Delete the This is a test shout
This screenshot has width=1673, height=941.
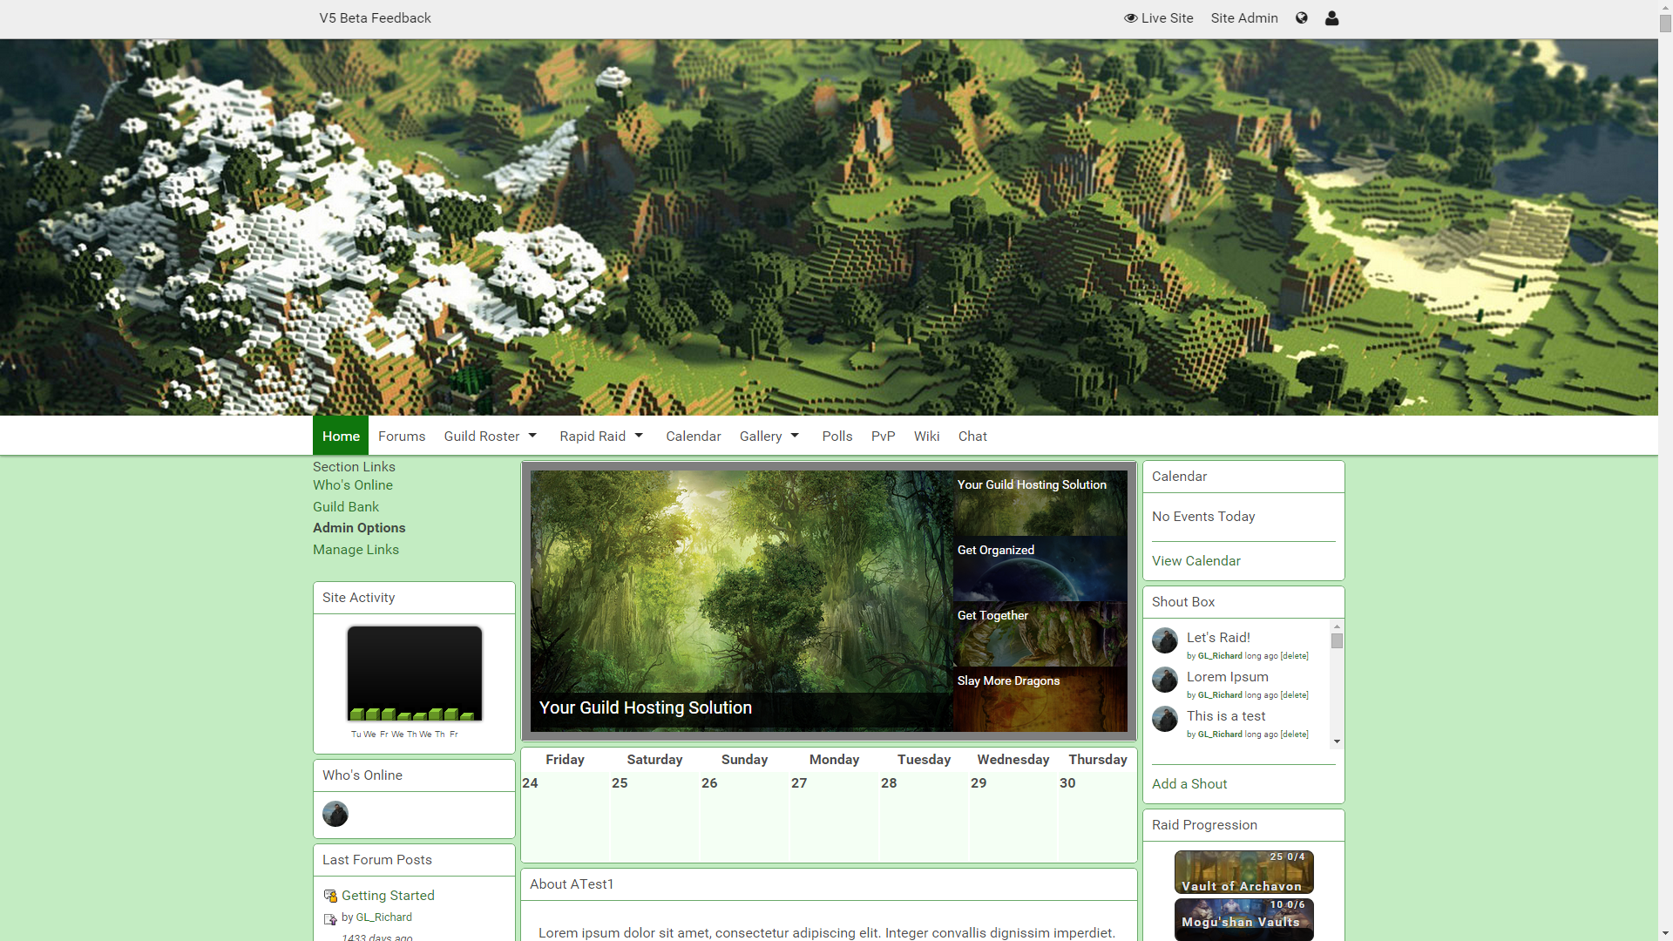(x=1295, y=735)
